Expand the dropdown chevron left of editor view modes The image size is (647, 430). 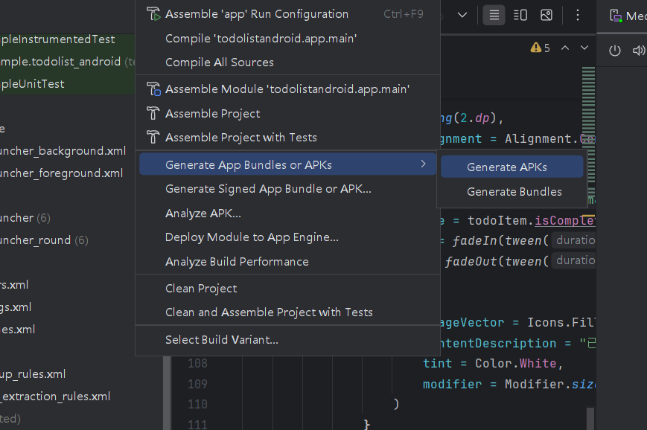462,15
